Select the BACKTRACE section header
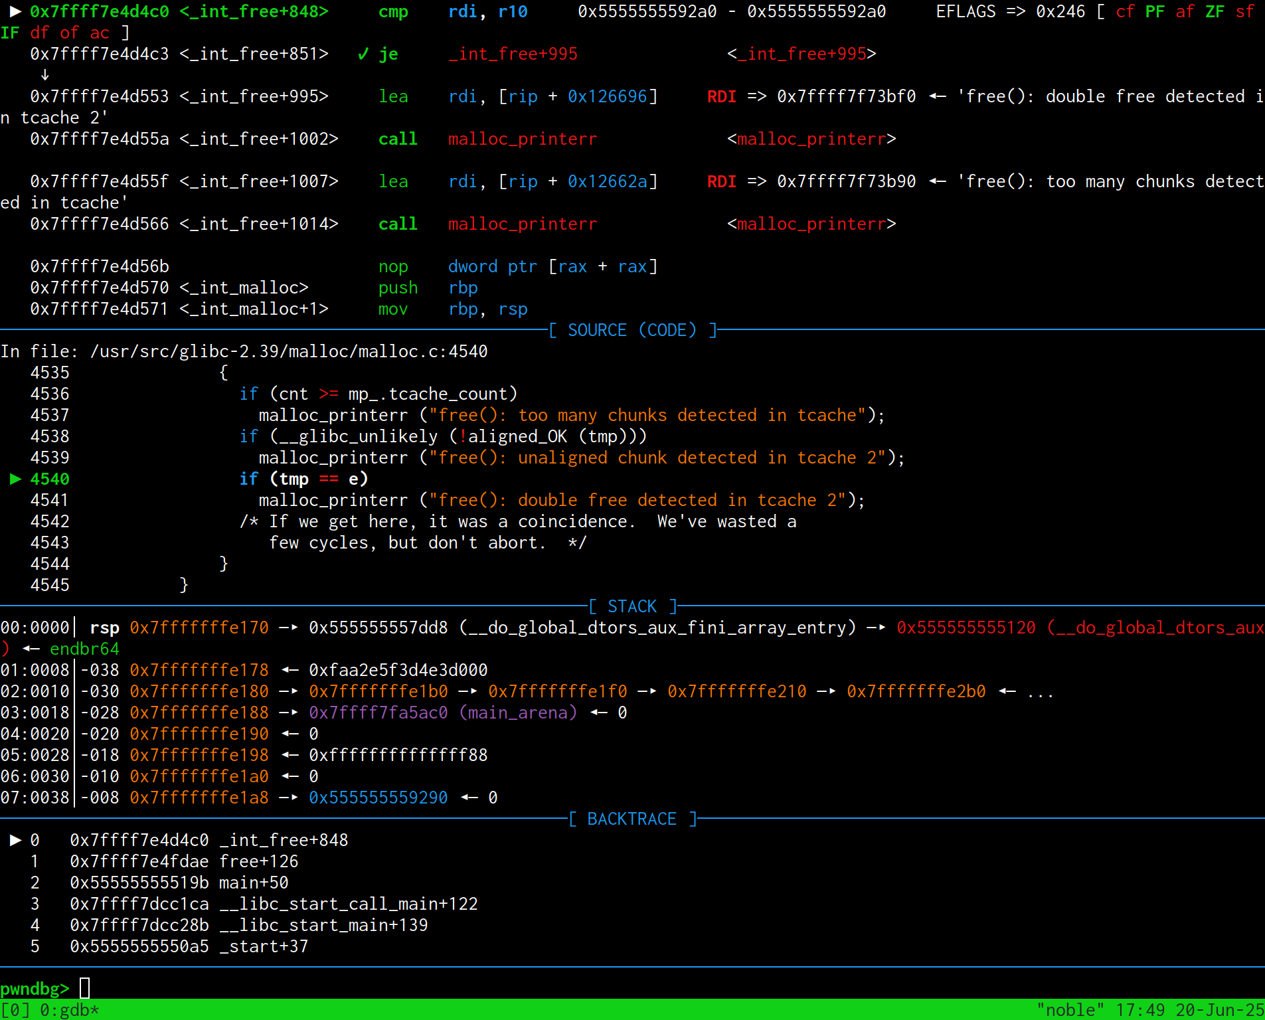Image resolution: width=1265 pixels, height=1020 pixels. pos(632,819)
